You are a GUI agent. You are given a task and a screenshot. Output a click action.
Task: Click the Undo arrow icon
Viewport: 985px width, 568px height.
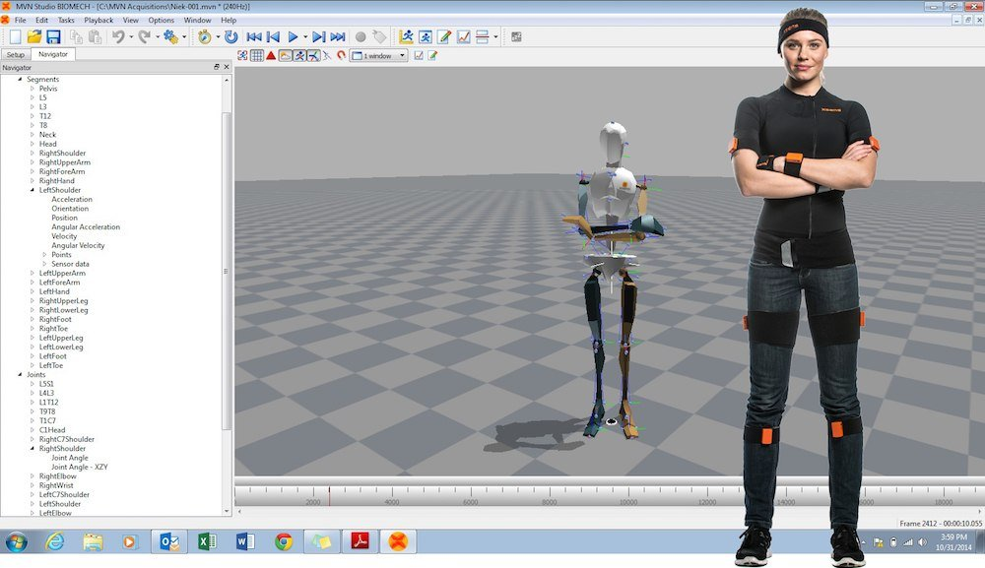(x=117, y=36)
